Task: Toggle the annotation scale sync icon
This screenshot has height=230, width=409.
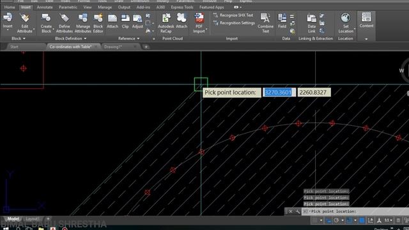Action: [x=371, y=220]
